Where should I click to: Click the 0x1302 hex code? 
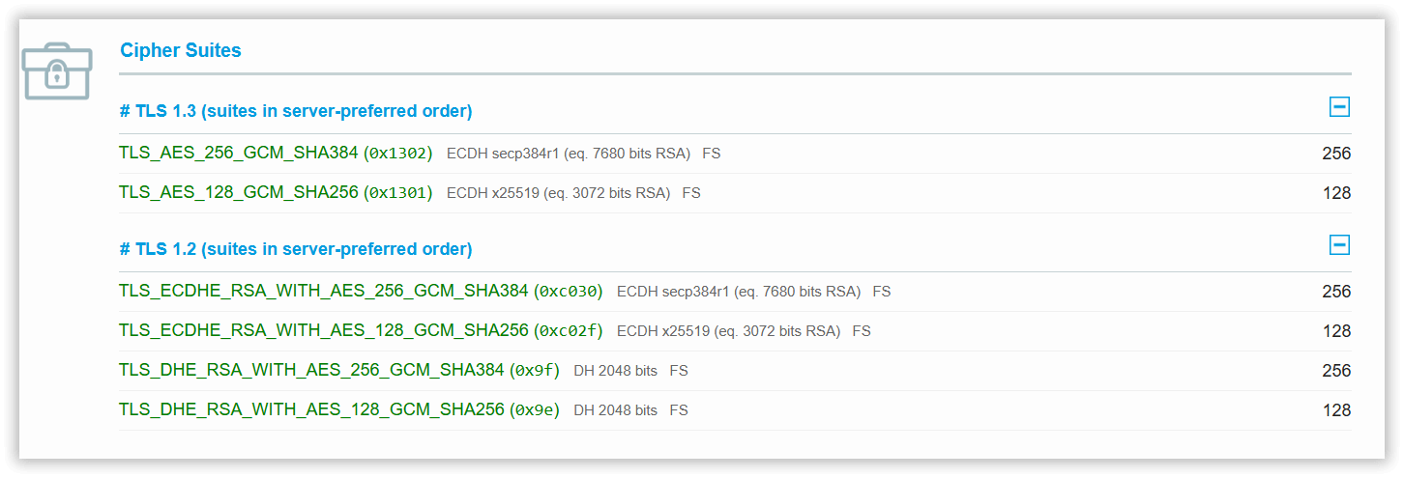coord(398,153)
